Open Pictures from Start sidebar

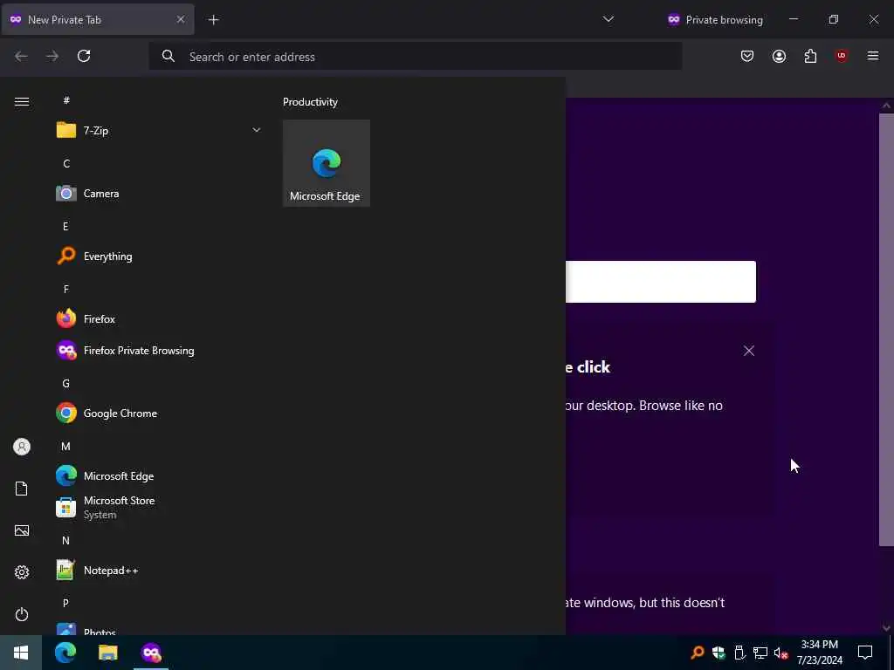point(22,530)
